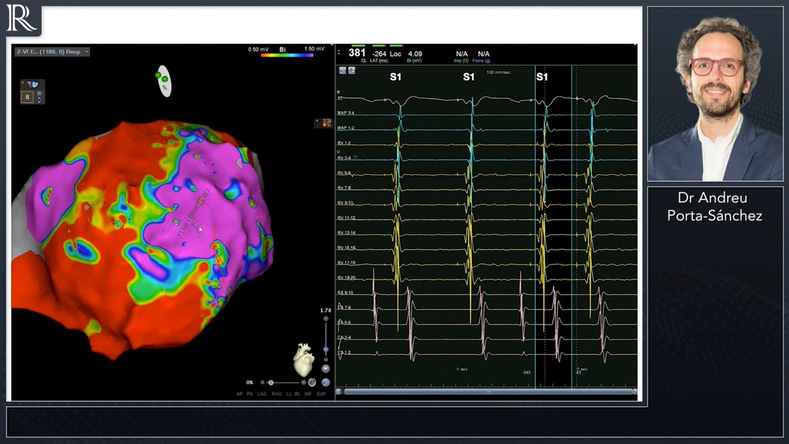789x444 pixels.
Task: Click the MAP 3-4 channel label
Action: coord(346,113)
